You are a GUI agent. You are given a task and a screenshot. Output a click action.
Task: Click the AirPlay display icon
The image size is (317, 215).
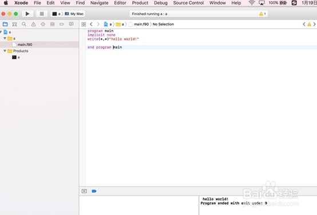261,3
